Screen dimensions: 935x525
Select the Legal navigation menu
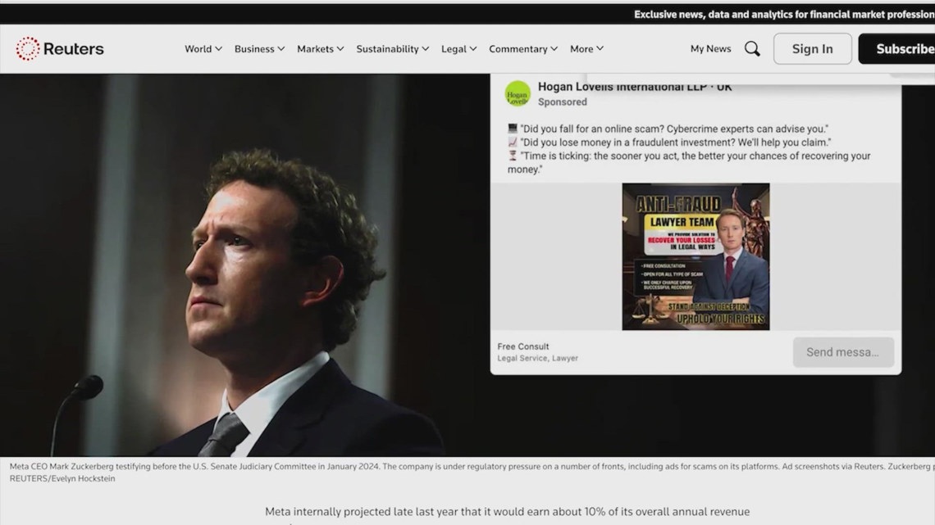coord(459,49)
